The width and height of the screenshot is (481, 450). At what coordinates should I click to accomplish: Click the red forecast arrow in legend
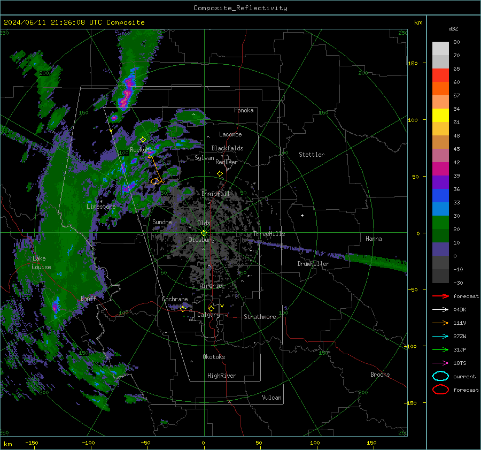click(440, 296)
